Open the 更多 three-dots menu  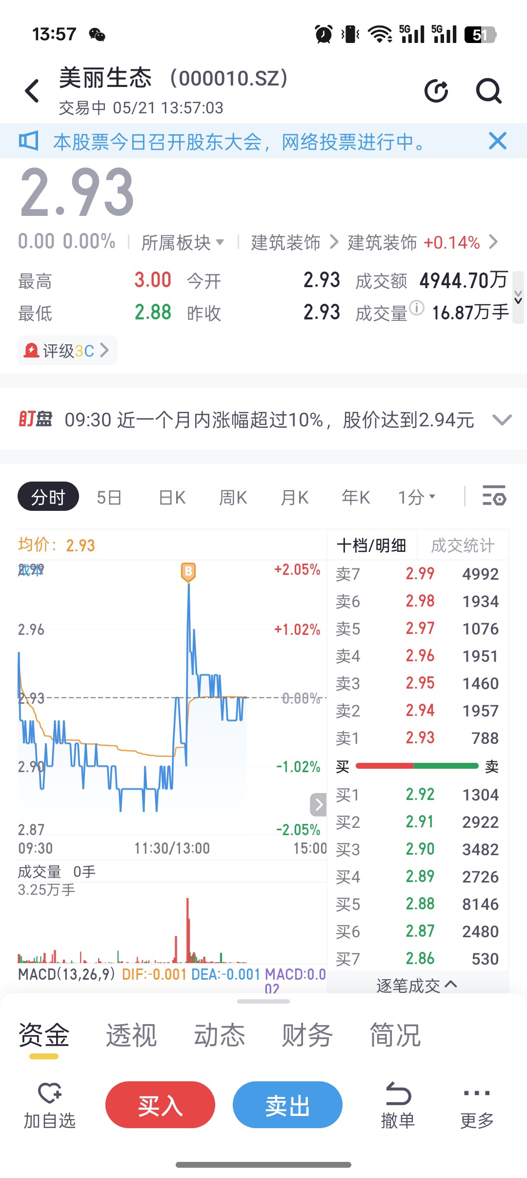pyautogui.click(x=477, y=1093)
